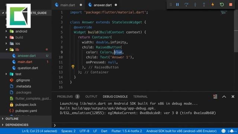The width and height of the screenshot is (238, 134).
Task: Change line ending via LF status
Action: 95,131
